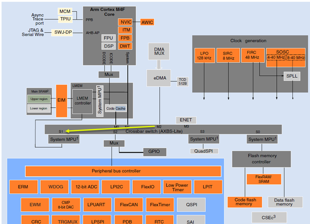310x224 pixels.
Task: Click the SWJ-DP debug port box
Action: pos(62,32)
